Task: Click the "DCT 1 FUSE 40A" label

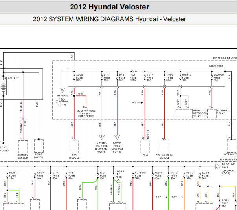Action: click(150, 77)
